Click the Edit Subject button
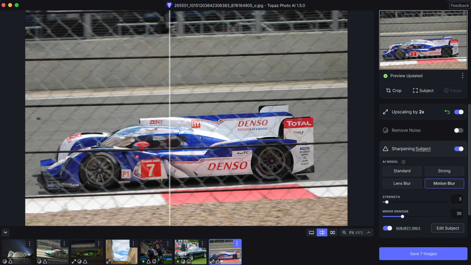 pyautogui.click(x=448, y=228)
